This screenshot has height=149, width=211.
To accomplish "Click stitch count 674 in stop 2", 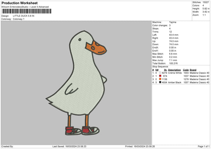I will (165, 76).
